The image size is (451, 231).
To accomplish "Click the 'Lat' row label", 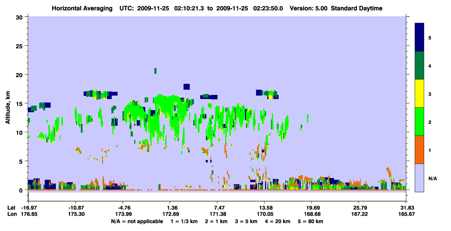I will click(11, 208).
